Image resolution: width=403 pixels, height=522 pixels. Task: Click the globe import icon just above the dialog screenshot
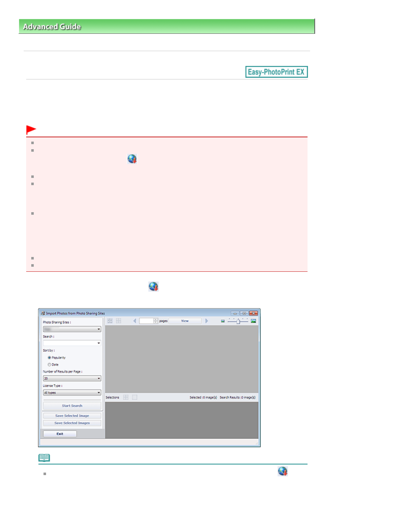coord(153,287)
